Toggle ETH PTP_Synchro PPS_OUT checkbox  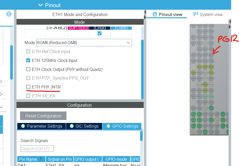[x=28, y=78]
